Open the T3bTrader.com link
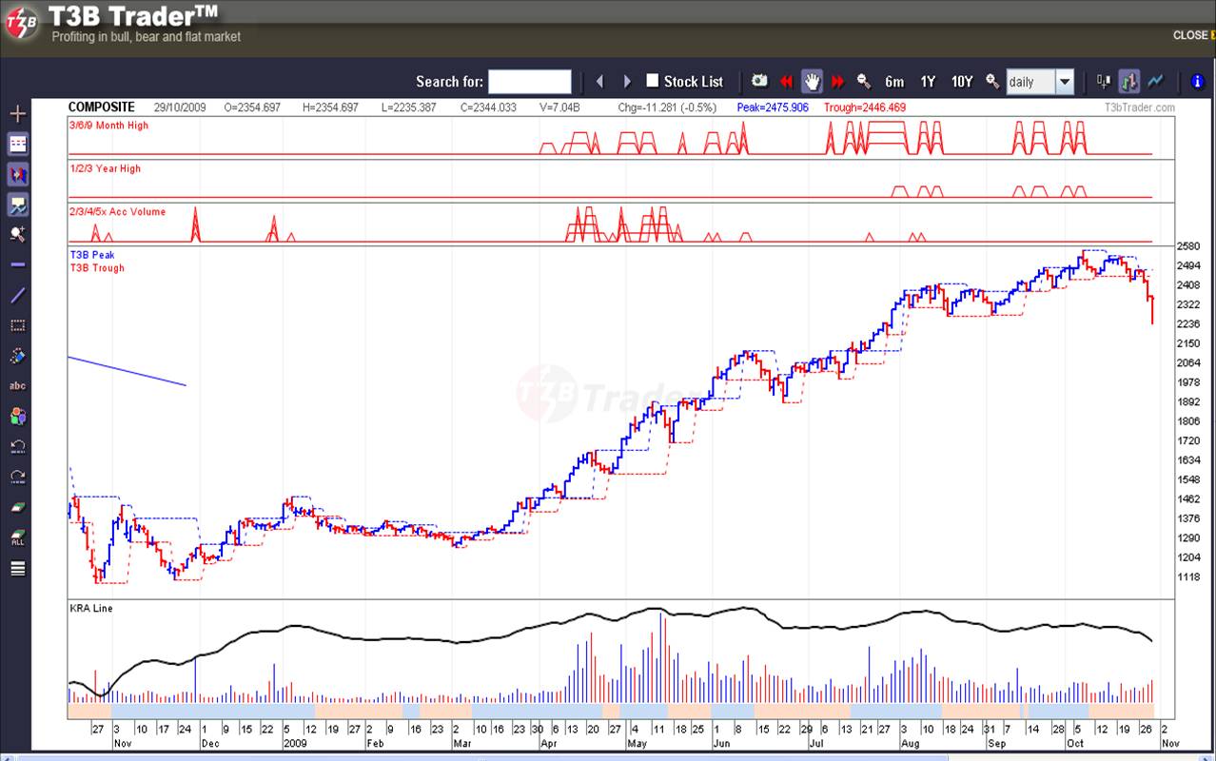 [1140, 107]
